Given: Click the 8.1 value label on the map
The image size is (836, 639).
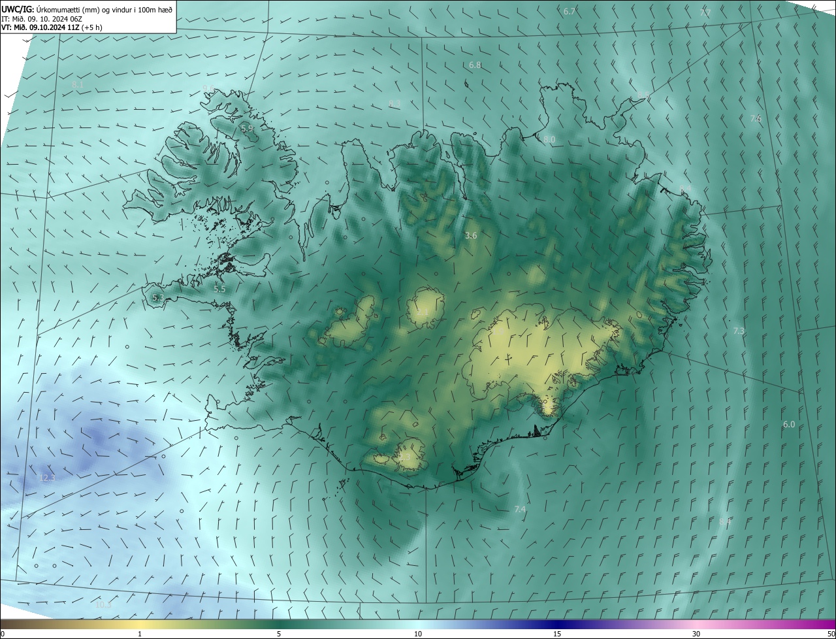Looking at the screenshot, I should coord(78,86).
